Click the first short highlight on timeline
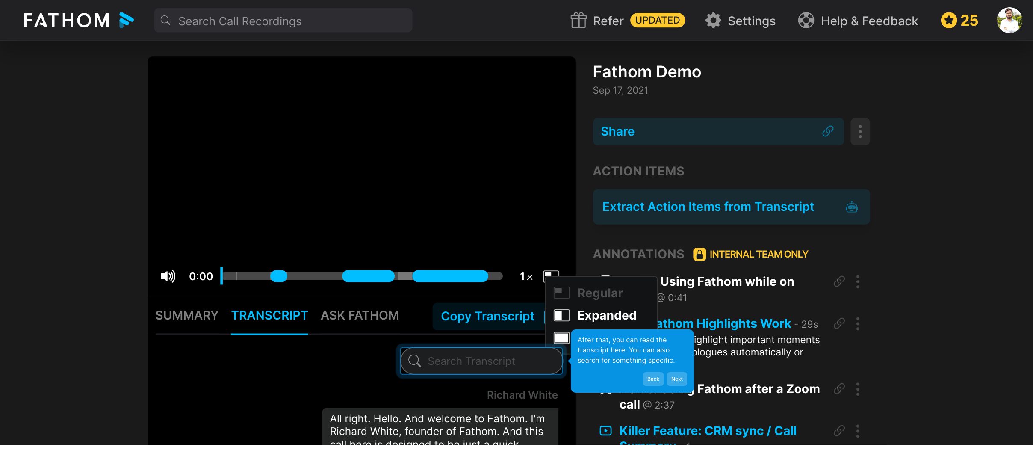This screenshot has height=462, width=1033. [279, 276]
